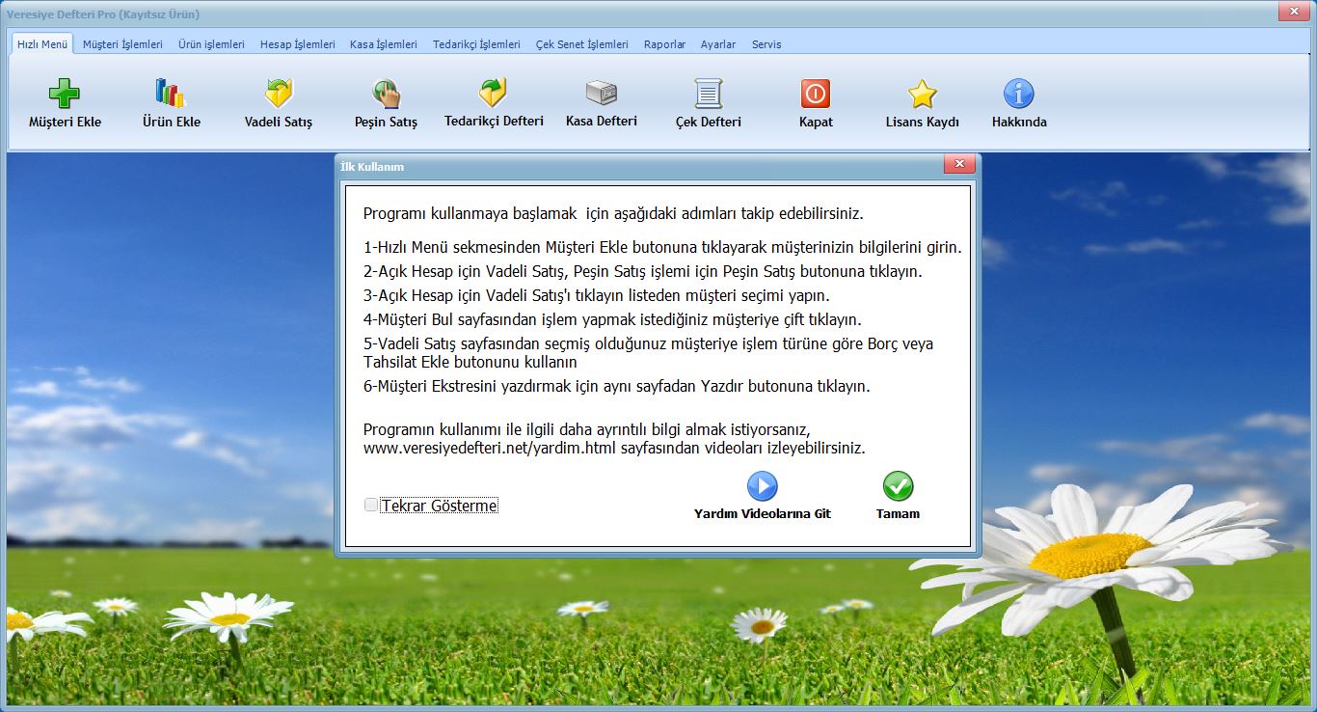
Task: Go to Yardım Videolarına Git play icon
Action: click(x=762, y=486)
